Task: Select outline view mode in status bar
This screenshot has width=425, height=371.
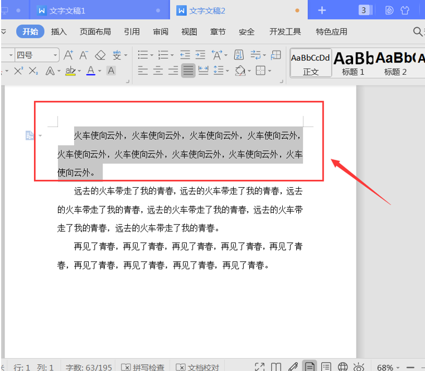Action: click(x=326, y=367)
